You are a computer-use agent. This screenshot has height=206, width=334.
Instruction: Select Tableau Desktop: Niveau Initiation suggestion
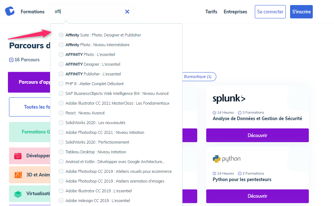[x=96, y=152]
